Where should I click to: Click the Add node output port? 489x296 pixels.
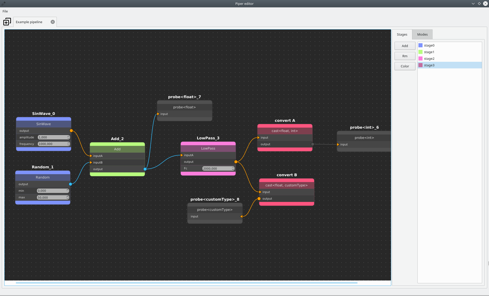(145, 169)
